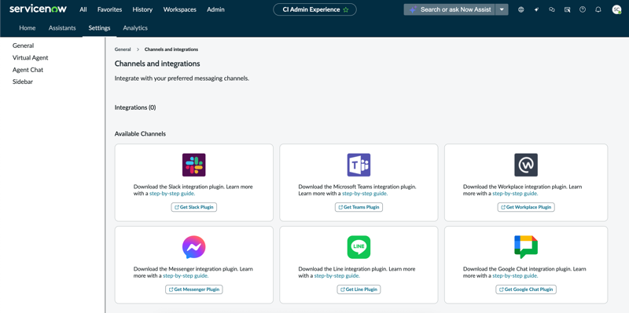Open the Favorites menu

pyautogui.click(x=109, y=9)
